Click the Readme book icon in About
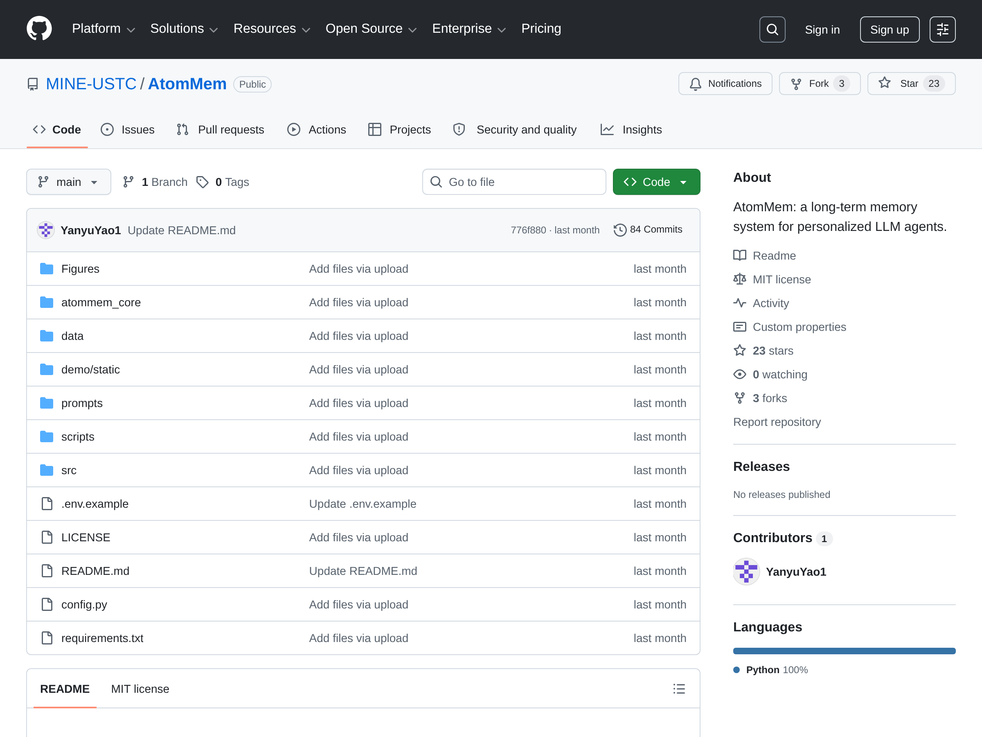This screenshot has height=737, width=982. 740,255
